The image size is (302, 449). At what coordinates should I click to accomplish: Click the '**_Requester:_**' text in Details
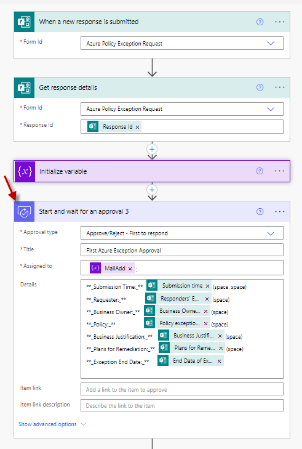pos(106,300)
